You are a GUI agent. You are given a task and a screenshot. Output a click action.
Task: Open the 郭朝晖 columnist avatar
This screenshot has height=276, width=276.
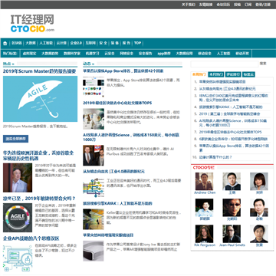click(x=205, y=208)
